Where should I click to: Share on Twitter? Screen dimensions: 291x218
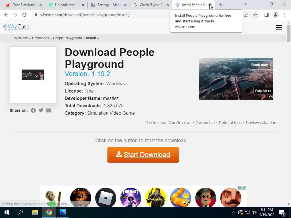point(41,110)
